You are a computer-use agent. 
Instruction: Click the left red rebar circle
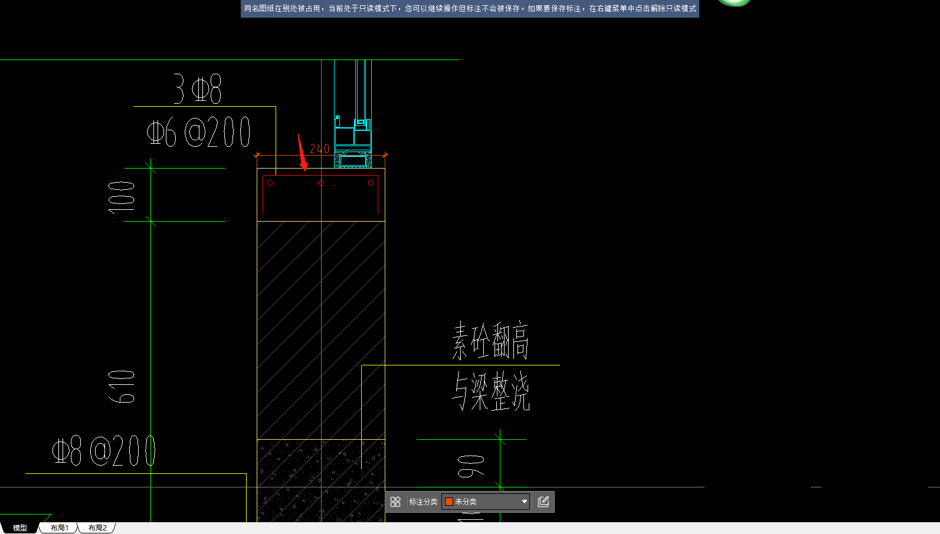coord(270,183)
